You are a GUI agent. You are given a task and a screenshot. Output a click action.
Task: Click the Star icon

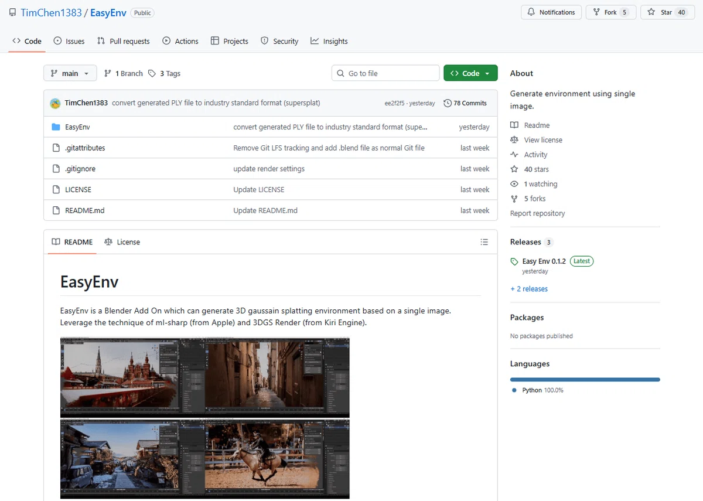pyautogui.click(x=651, y=12)
